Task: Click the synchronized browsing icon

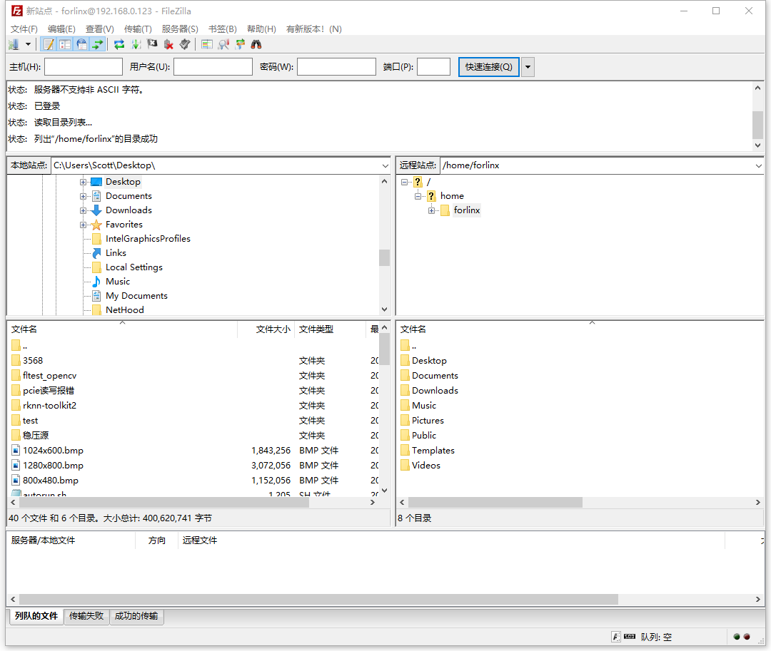Action: [x=240, y=44]
